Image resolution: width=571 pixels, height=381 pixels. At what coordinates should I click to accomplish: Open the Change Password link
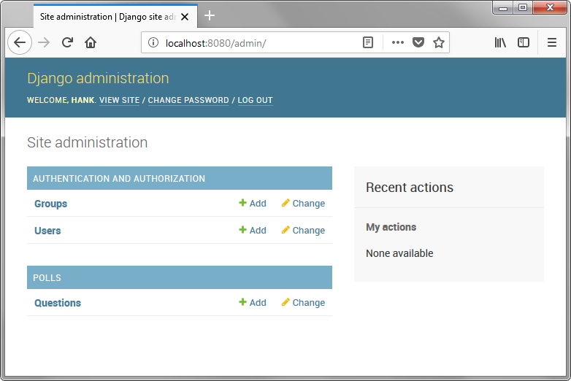pyautogui.click(x=188, y=100)
